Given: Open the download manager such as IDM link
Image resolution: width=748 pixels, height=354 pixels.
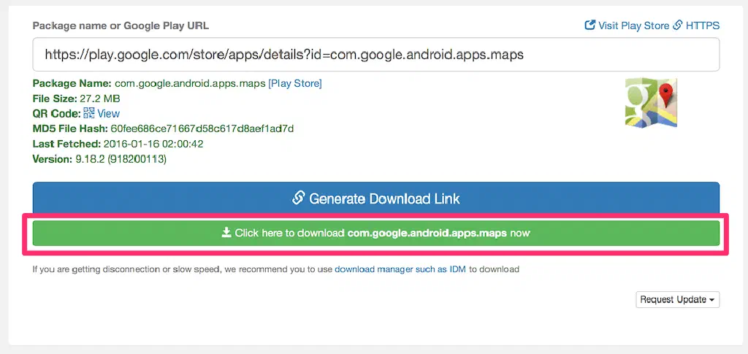Looking at the screenshot, I should [x=400, y=269].
